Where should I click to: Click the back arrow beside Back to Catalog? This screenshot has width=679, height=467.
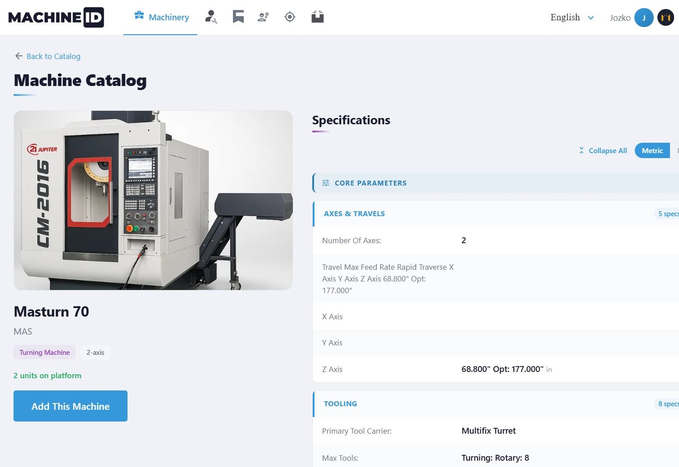[x=18, y=56]
